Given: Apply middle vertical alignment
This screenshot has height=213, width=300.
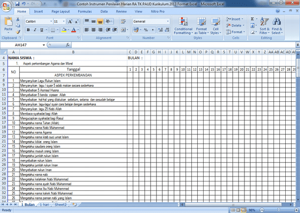Looking at the screenshot, I should pos(93,22).
